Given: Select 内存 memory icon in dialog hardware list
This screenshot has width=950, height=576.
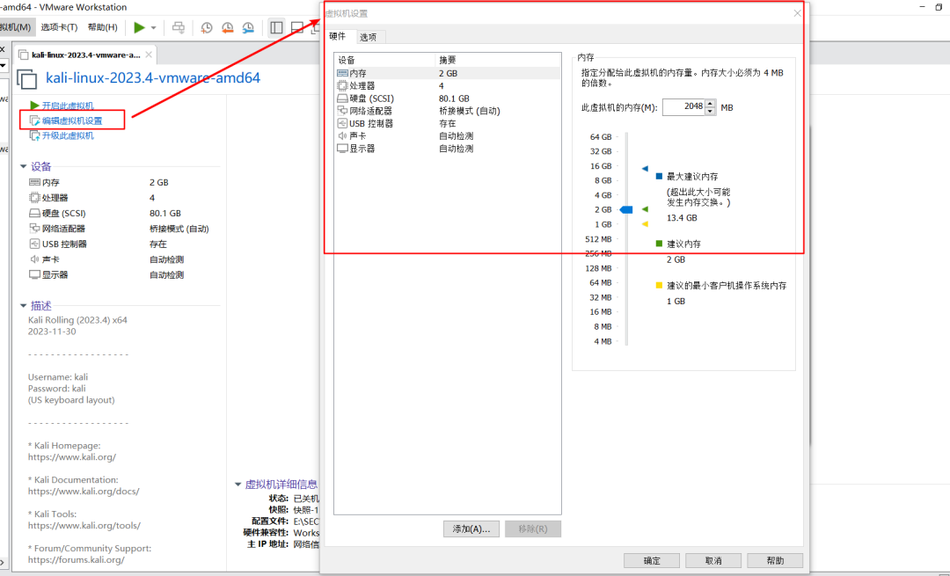Looking at the screenshot, I should coord(342,73).
